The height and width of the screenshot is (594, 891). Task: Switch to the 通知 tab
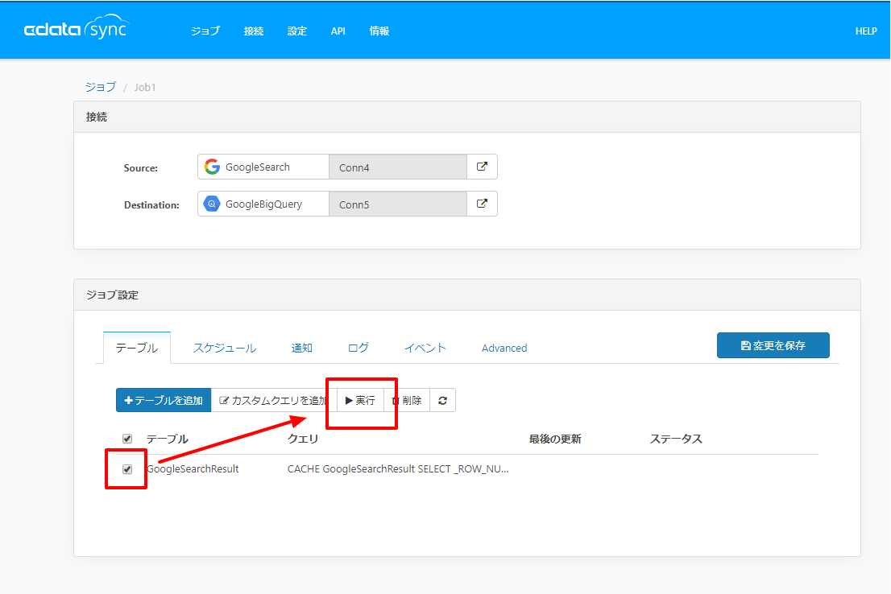tap(302, 348)
